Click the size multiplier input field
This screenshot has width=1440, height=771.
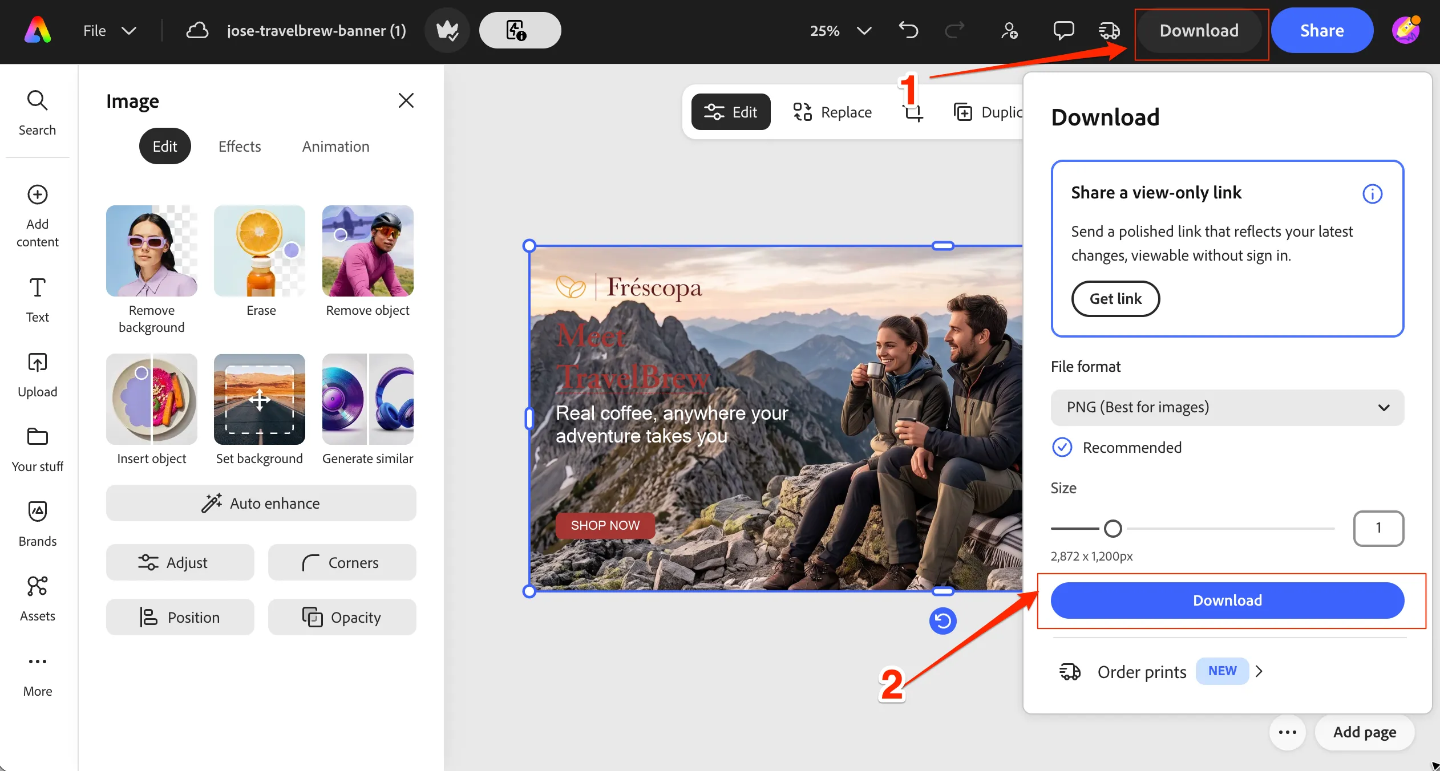click(1378, 528)
